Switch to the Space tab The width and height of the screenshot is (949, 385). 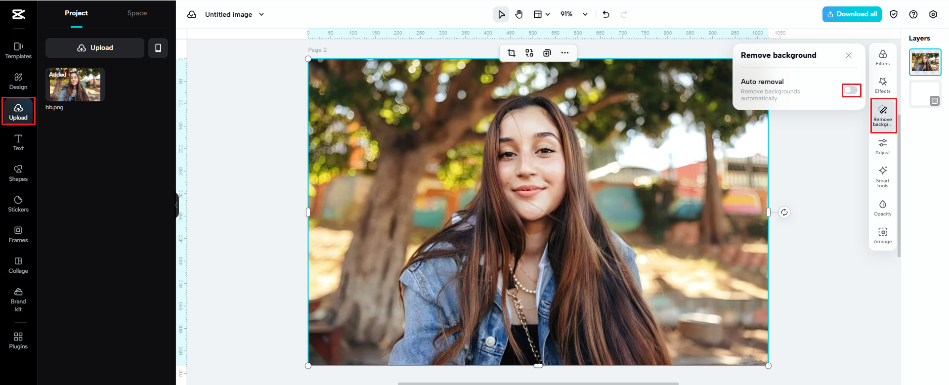[137, 13]
